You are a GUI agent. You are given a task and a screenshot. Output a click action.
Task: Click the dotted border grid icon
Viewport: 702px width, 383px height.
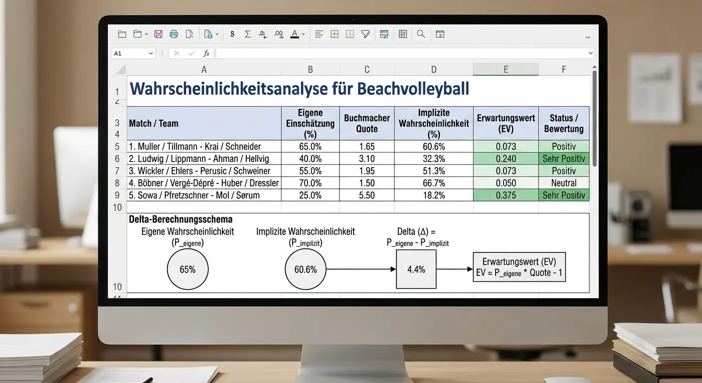point(350,34)
